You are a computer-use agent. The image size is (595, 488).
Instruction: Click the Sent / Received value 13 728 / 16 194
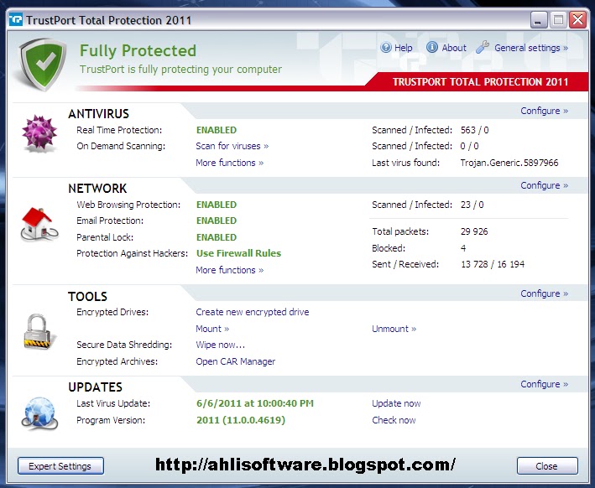(x=493, y=264)
